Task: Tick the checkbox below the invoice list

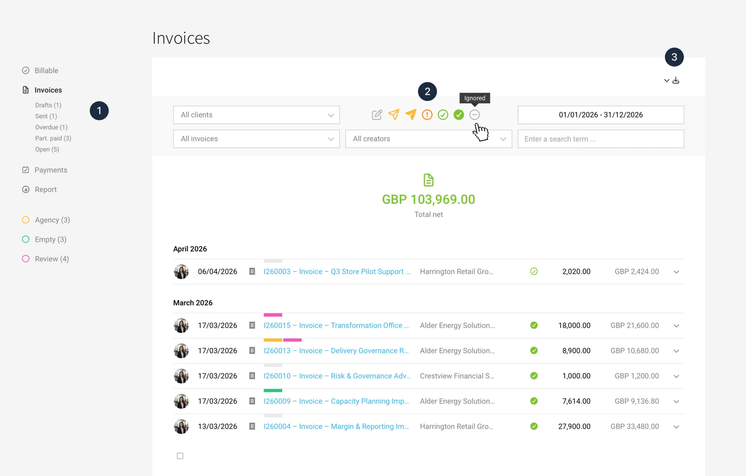Action: [180, 455]
